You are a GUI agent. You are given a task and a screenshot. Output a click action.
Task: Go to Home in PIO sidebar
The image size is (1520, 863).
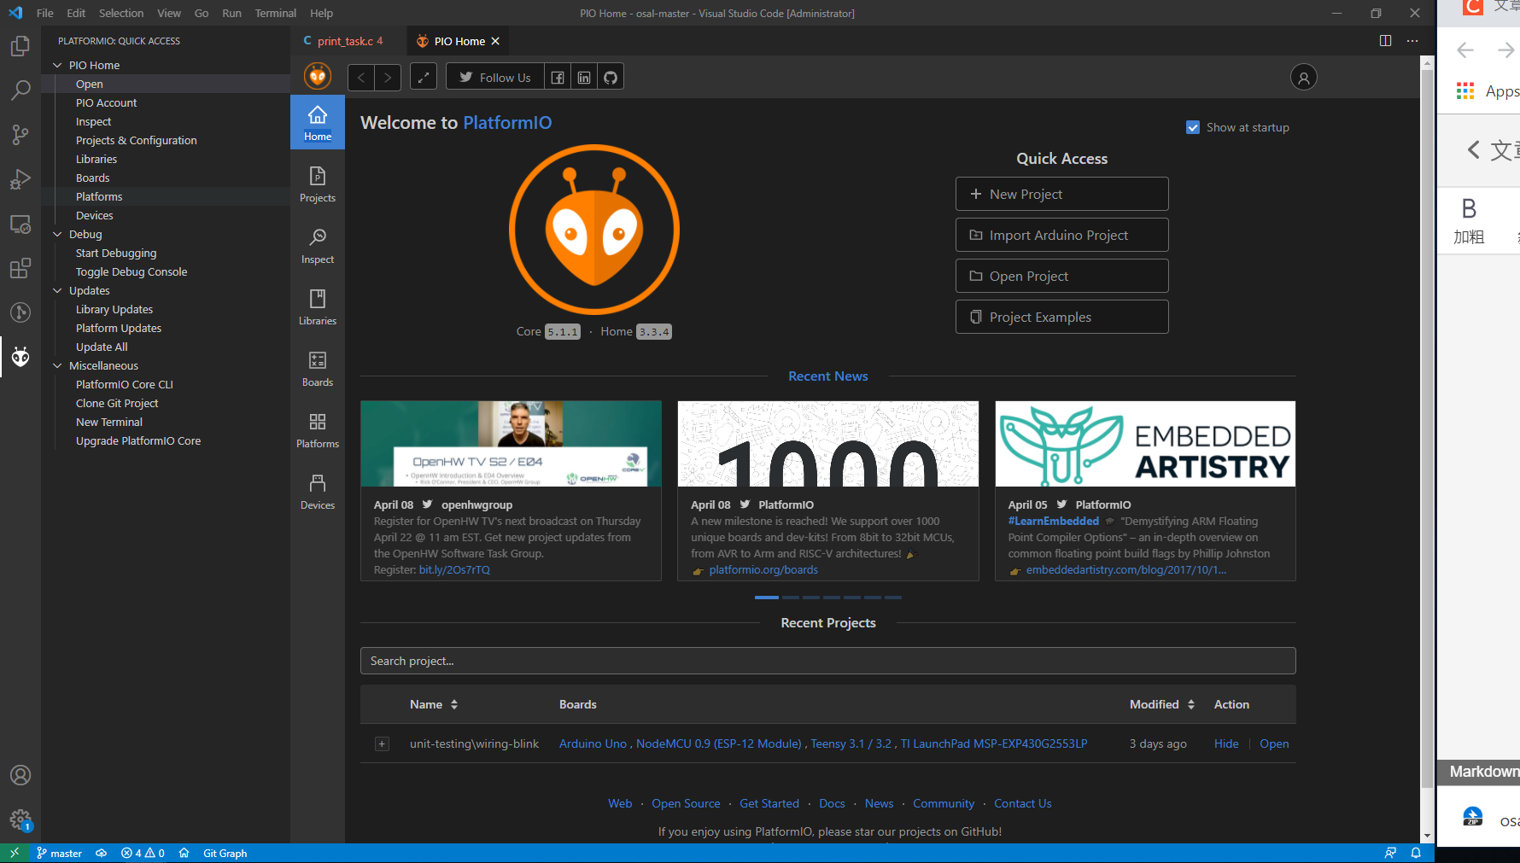(318, 123)
